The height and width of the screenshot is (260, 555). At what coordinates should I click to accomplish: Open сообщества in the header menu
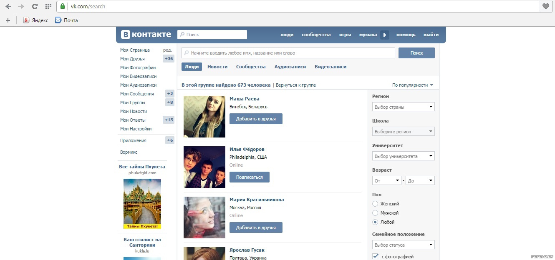coord(316,35)
